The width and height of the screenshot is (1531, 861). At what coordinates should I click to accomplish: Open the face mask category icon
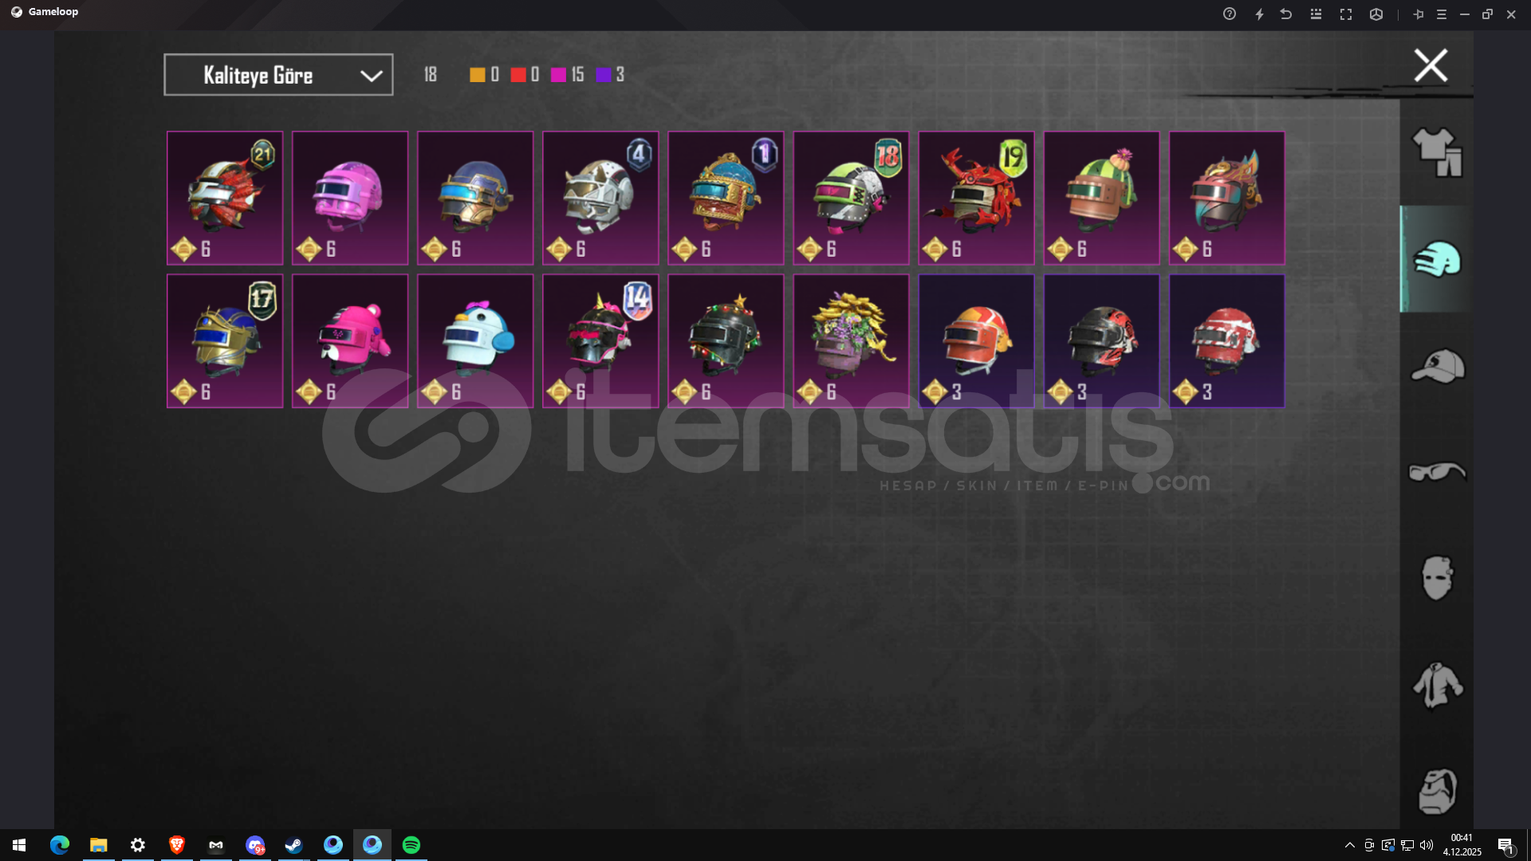pyautogui.click(x=1437, y=578)
